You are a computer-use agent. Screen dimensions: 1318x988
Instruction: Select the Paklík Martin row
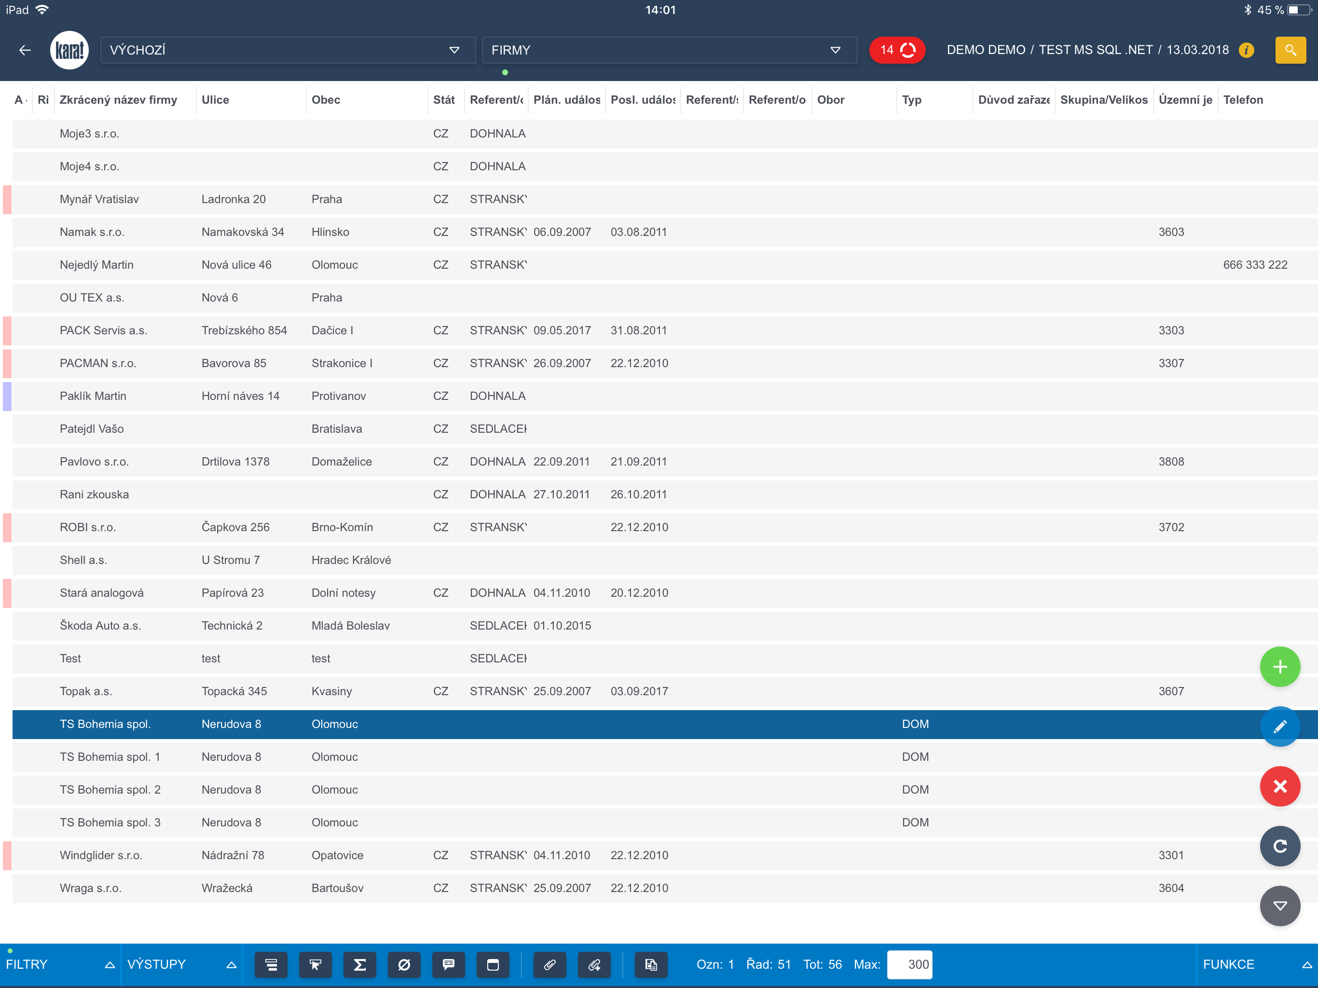[665, 396]
